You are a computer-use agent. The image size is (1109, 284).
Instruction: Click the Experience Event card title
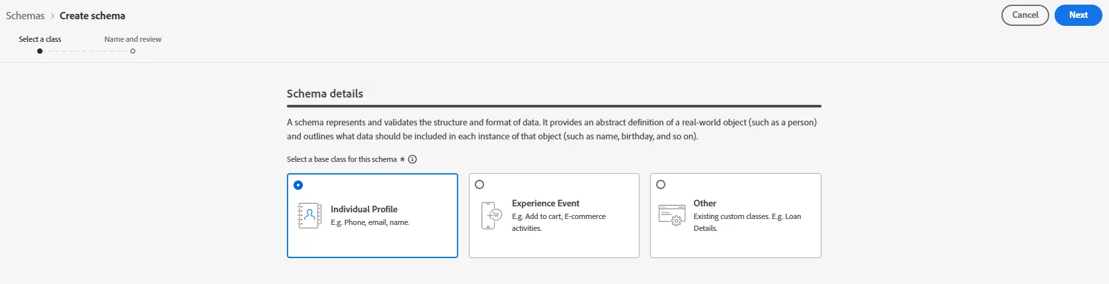click(x=545, y=203)
